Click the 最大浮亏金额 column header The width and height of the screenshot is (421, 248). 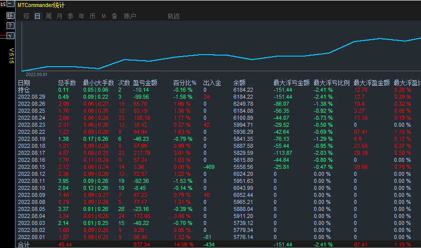(291, 83)
